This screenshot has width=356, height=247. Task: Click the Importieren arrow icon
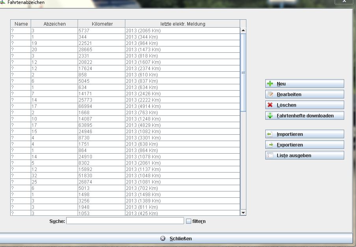[270, 134]
